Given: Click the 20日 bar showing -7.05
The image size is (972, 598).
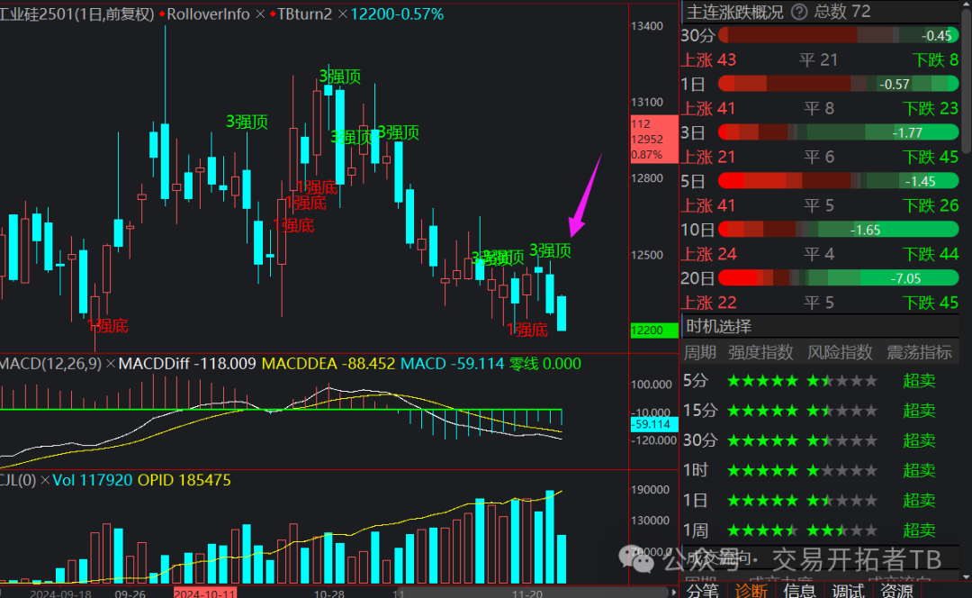Looking at the screenshot, I should tap(838, 278).
